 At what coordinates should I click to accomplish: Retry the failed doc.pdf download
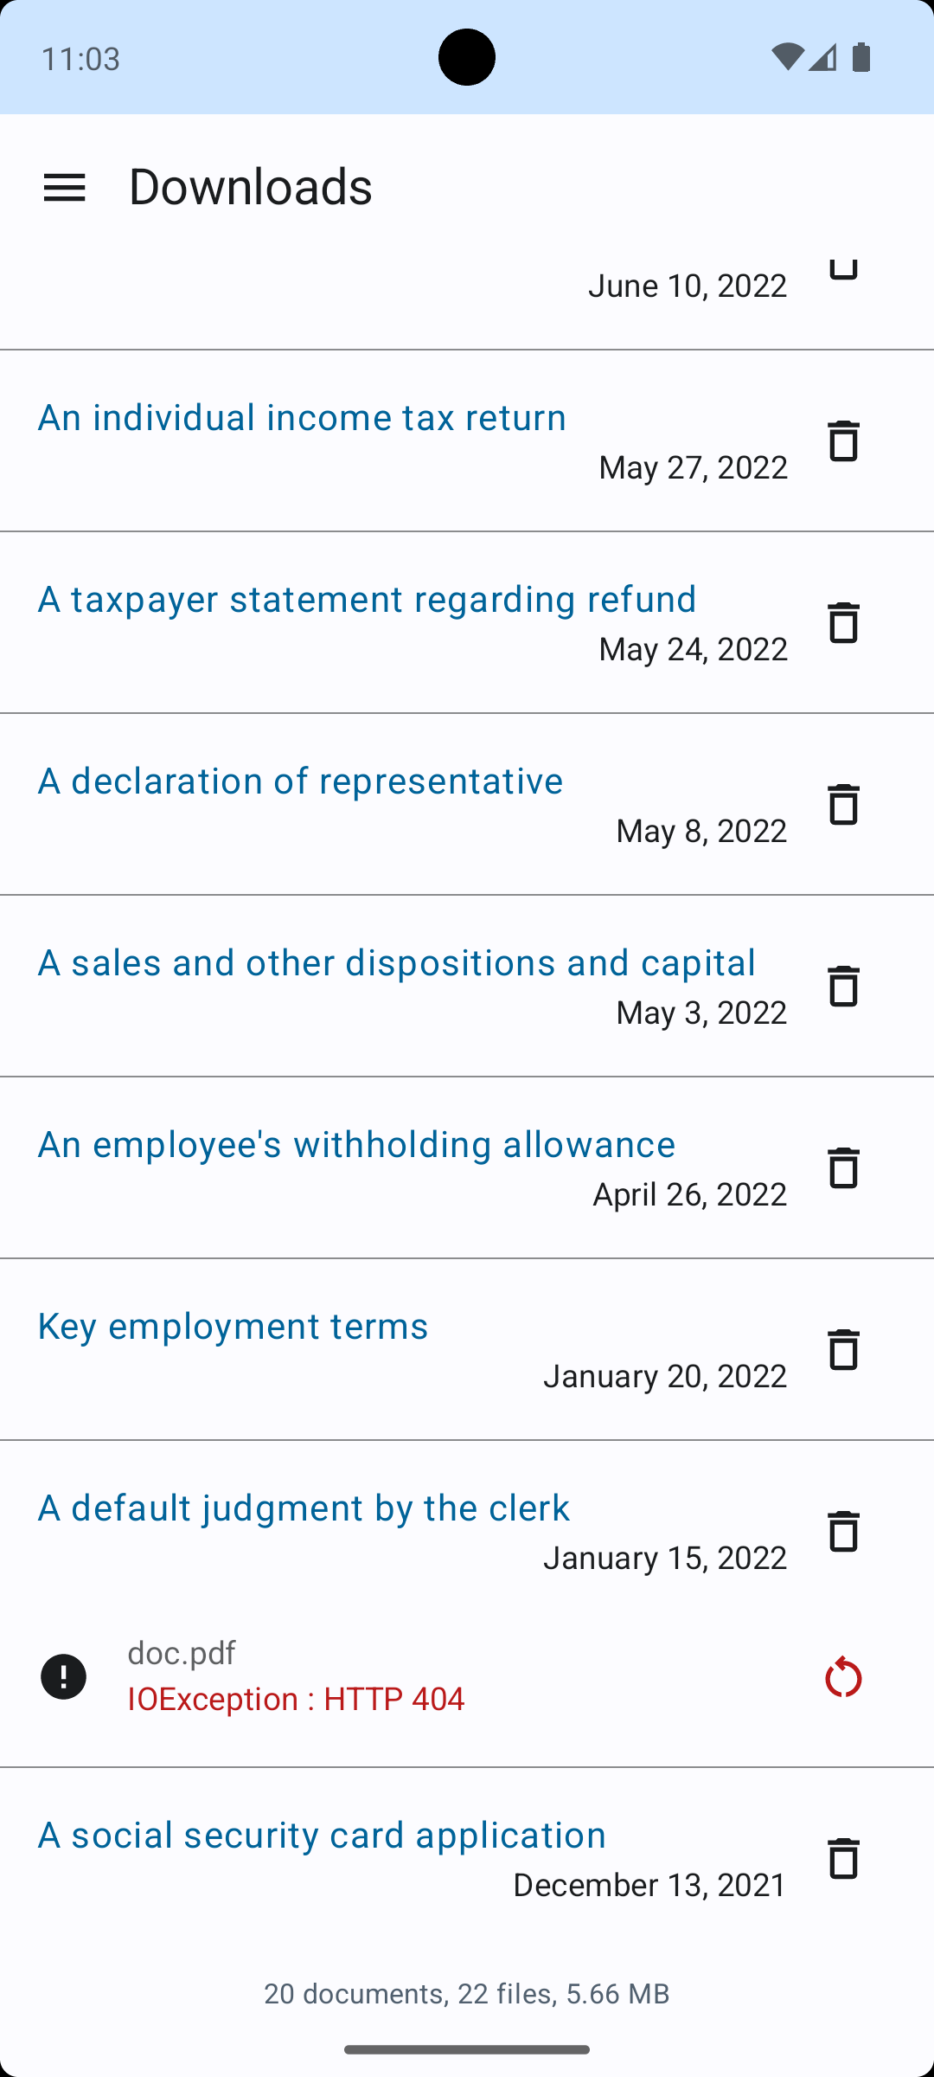pyautogui.click(x=843, y=1677)
